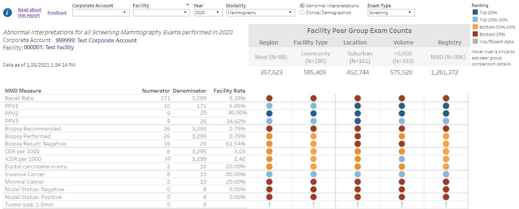
Task: Click Biopsy Result: Negative circle in Volume column
Action: click(402, 144)
